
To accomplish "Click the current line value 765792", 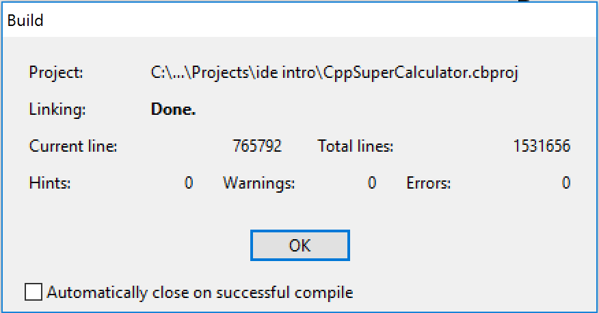I will (257, 146).
